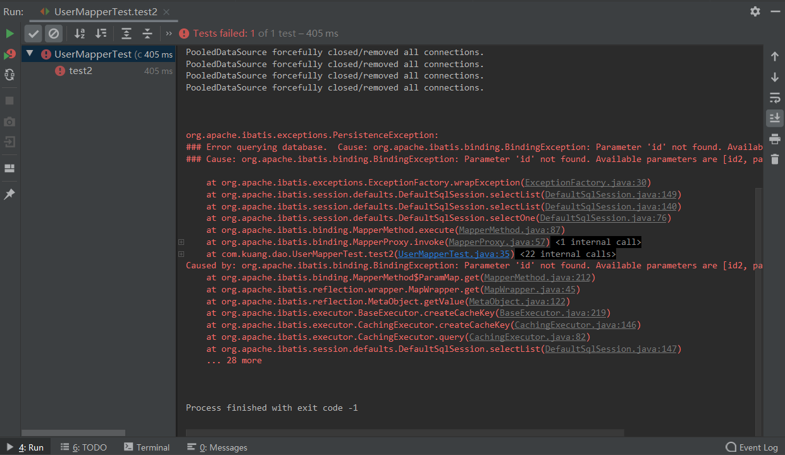Expand the folded MapperProxy.invoke line

(x=182, y=242)
